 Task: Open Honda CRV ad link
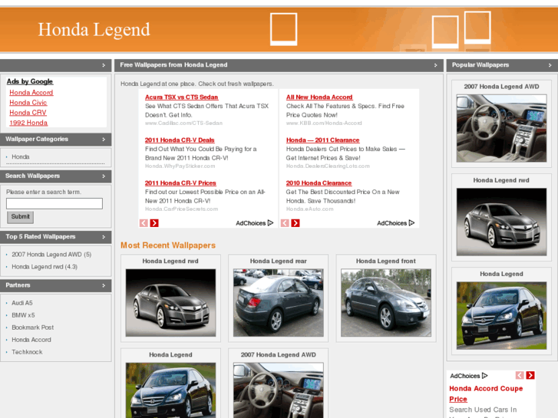coord(28,113)
